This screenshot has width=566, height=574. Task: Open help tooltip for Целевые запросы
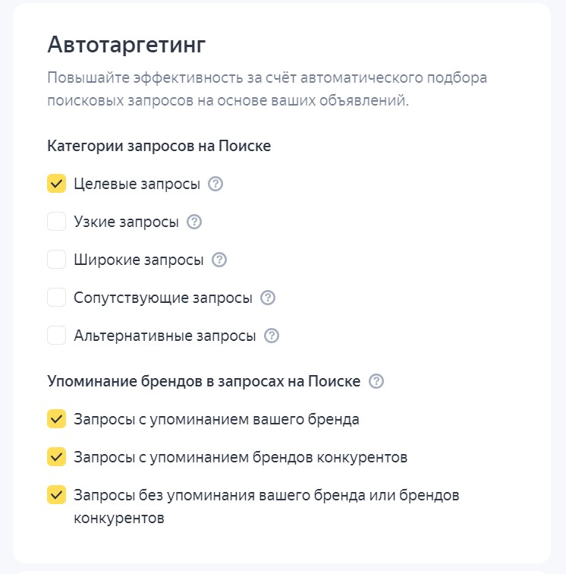215,184
